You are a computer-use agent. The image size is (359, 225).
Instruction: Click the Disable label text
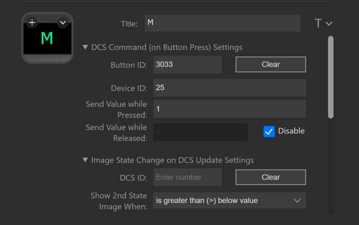[291, 131]
